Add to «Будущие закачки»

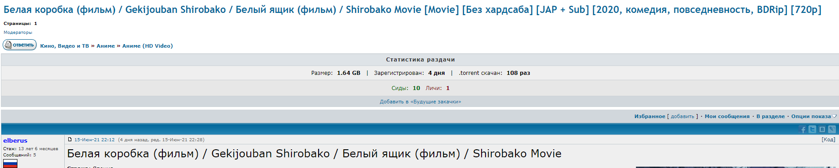coord(420,102)
